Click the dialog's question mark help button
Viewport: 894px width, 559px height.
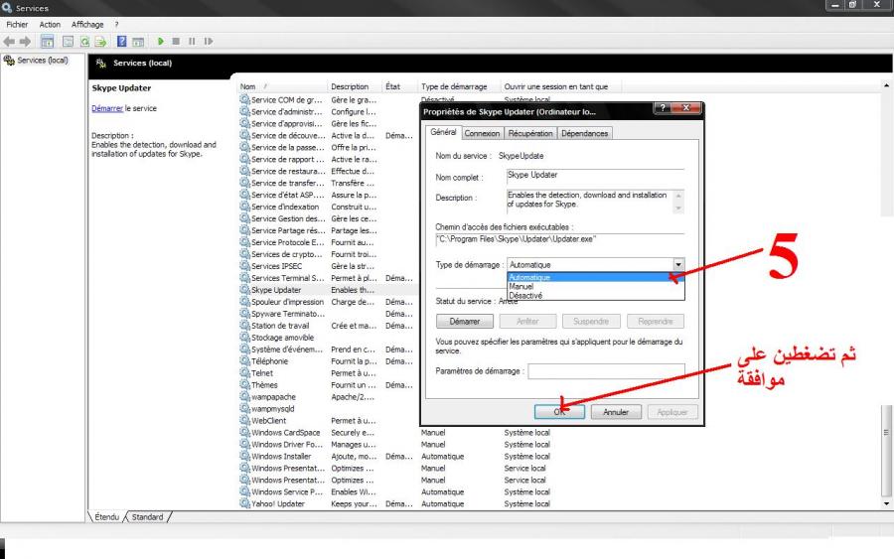[661, 109]
